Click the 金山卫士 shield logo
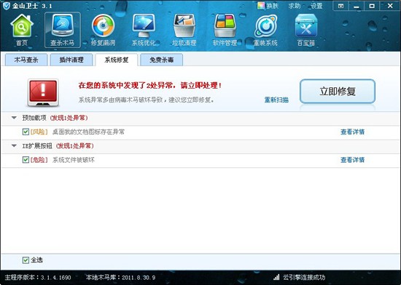Screen dimensions: 401x285 click(x=6, y=6)
